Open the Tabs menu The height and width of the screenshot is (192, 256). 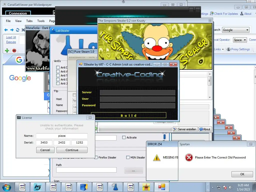click(29, 21)
